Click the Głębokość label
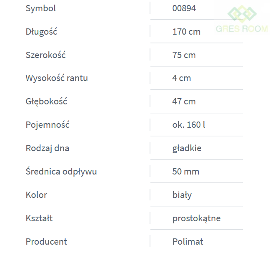Screen dimensions: 270x253 tap(46, 101)
